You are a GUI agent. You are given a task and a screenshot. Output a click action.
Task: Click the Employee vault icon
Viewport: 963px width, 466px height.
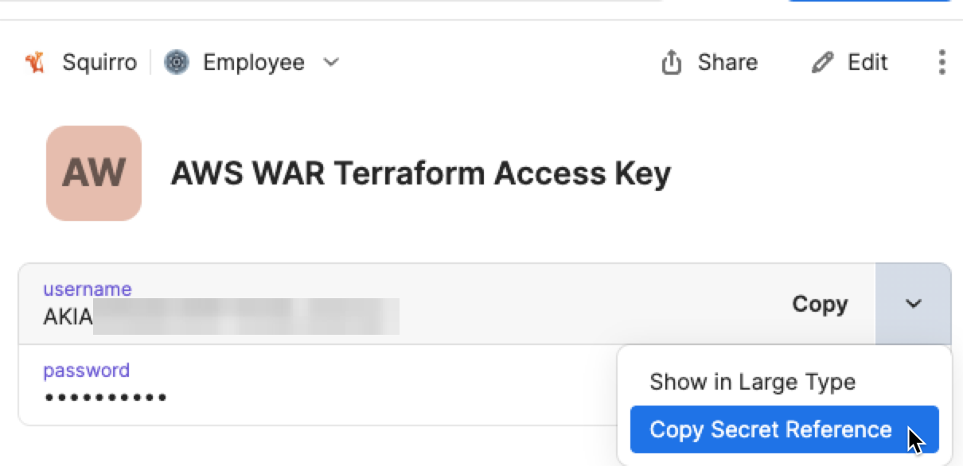pos(176,62)
